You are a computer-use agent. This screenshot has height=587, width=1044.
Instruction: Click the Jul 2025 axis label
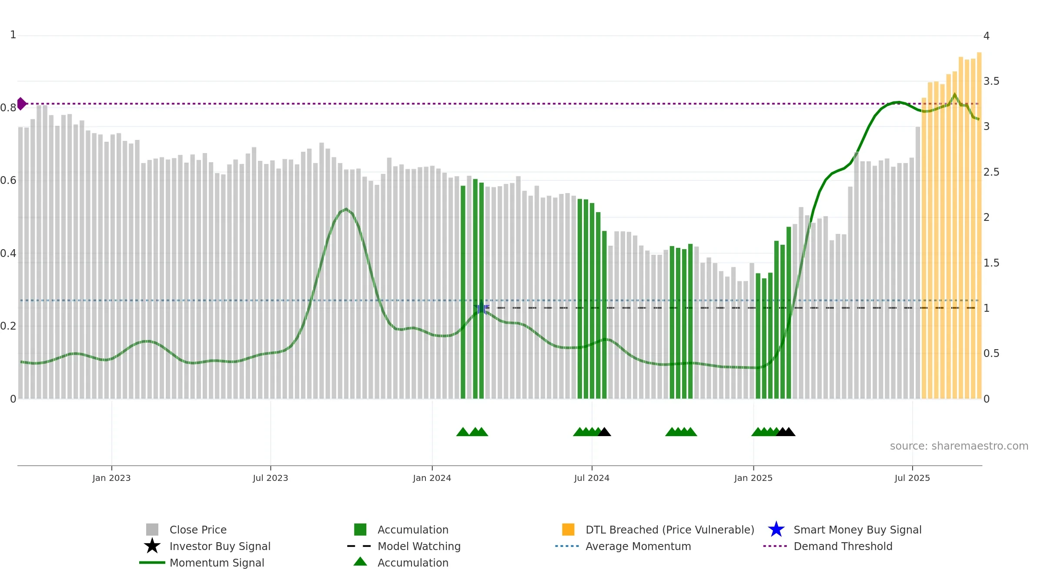click(x=912, y=478)
